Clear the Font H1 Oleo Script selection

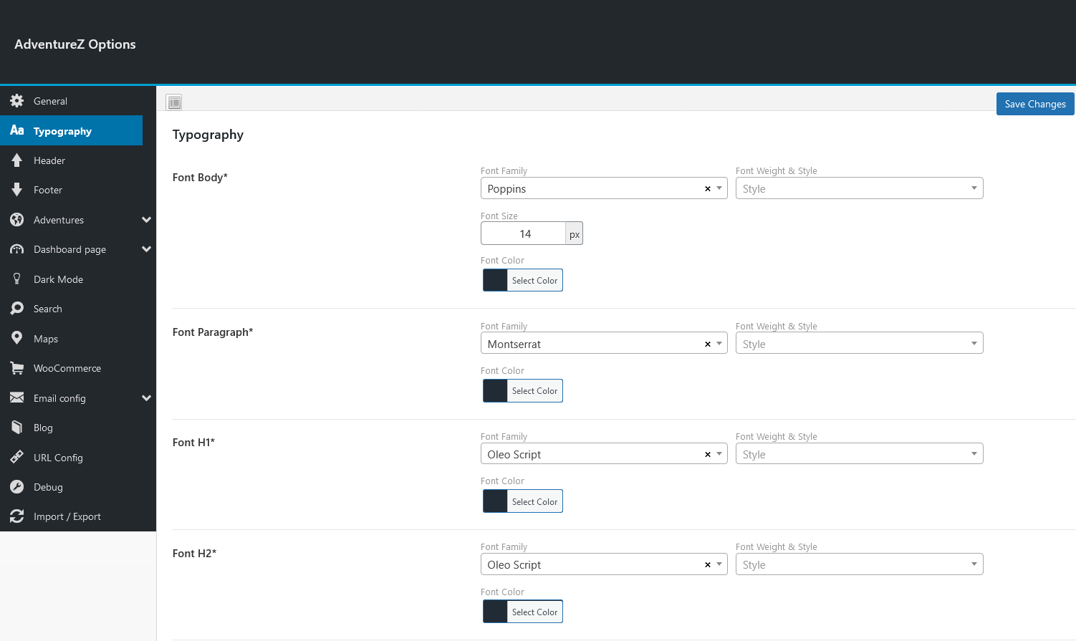(x=708, y=455)
